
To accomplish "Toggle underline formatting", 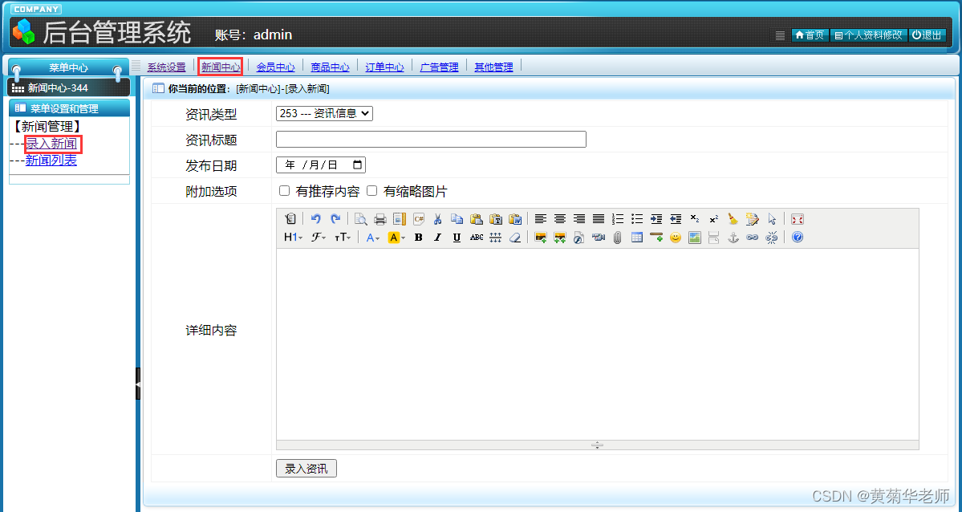I will coord(457,238).
